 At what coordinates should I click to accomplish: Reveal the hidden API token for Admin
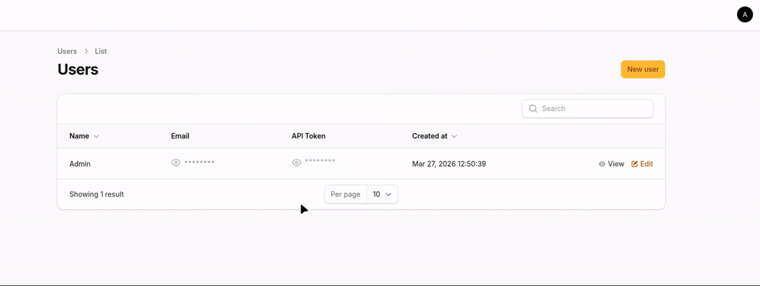pyautogui.click(x=296, y=163)
